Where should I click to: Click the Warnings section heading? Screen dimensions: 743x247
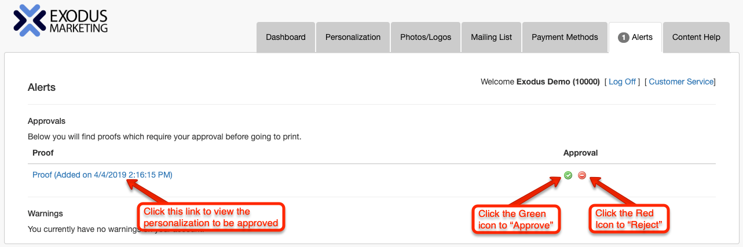[45, 213]
